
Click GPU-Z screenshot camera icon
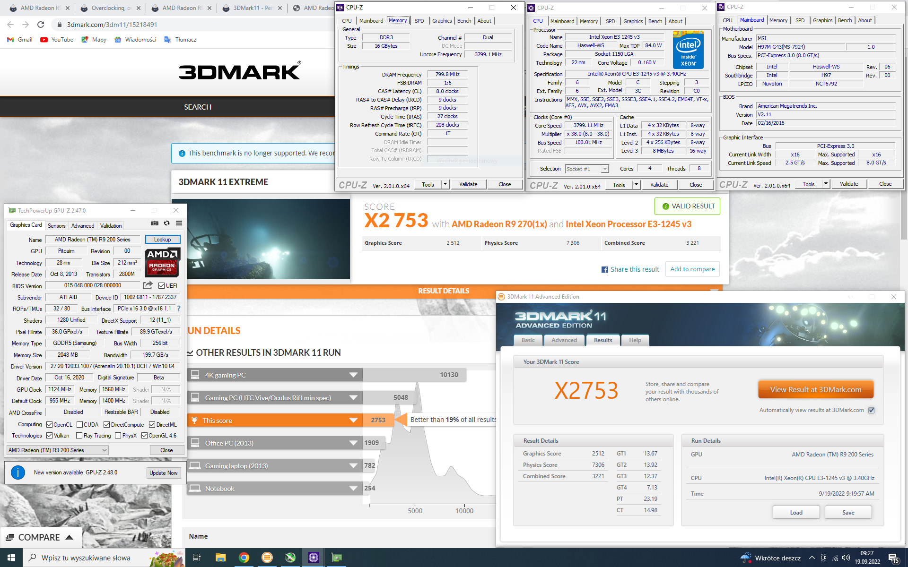coord(154,223)
